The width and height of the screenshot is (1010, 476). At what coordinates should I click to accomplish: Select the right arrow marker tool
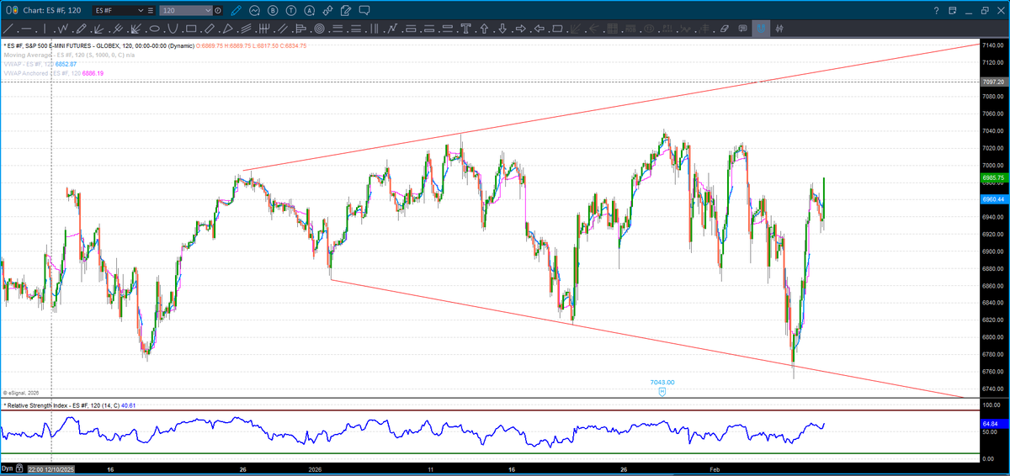point(521,29)
